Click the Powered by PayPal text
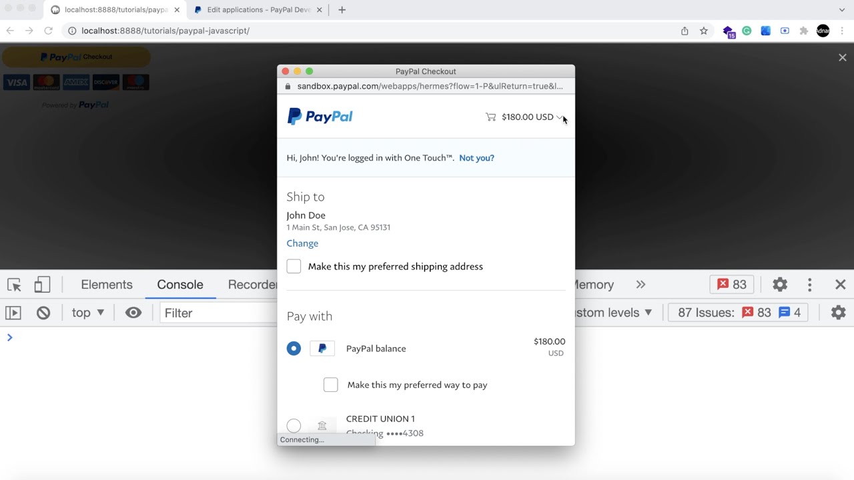Viewport: 854px width, 480px height. (x=75, y=105)
